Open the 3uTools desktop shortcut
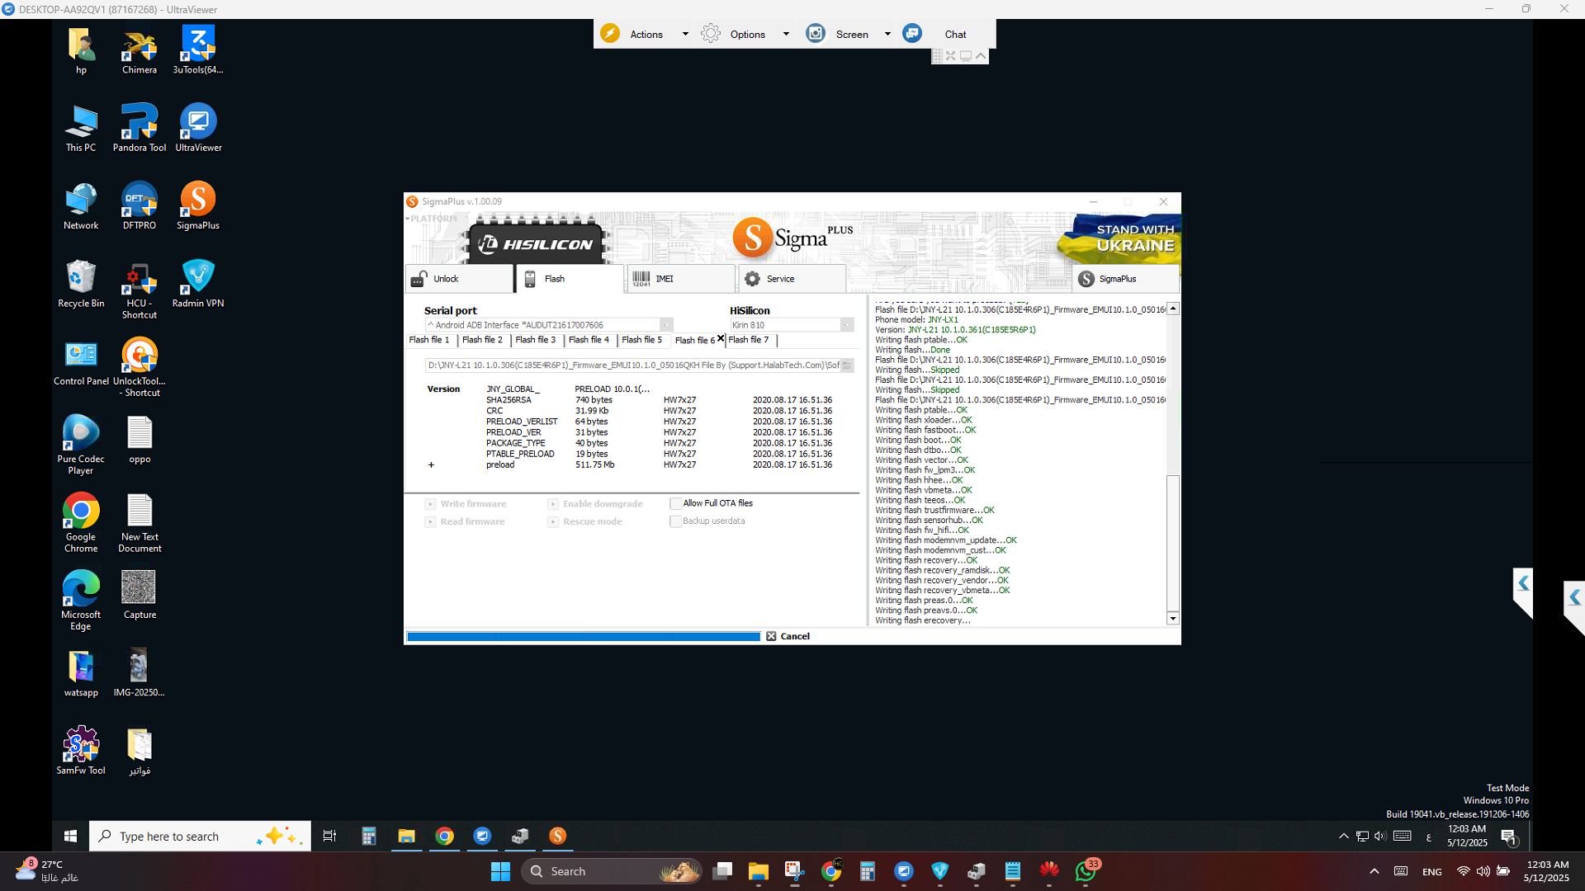This screenshot has width=1585, height=891. coord(198,50)
